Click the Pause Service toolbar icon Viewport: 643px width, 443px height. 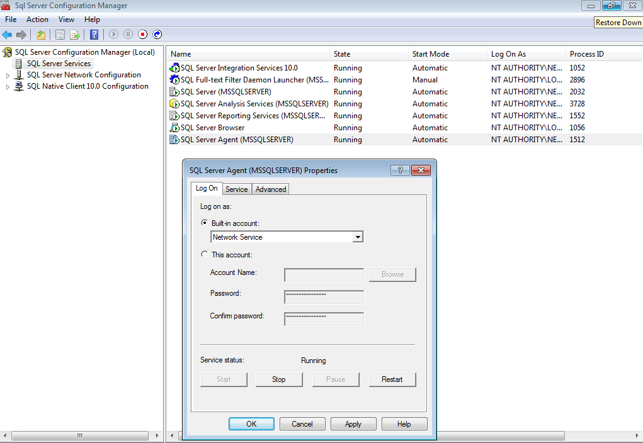pyautogui.click(x=128, y=35)
